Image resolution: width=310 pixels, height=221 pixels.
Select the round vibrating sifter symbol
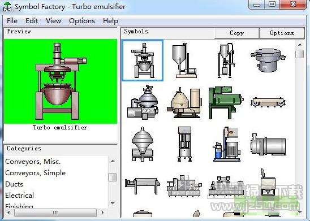(268, 60)
